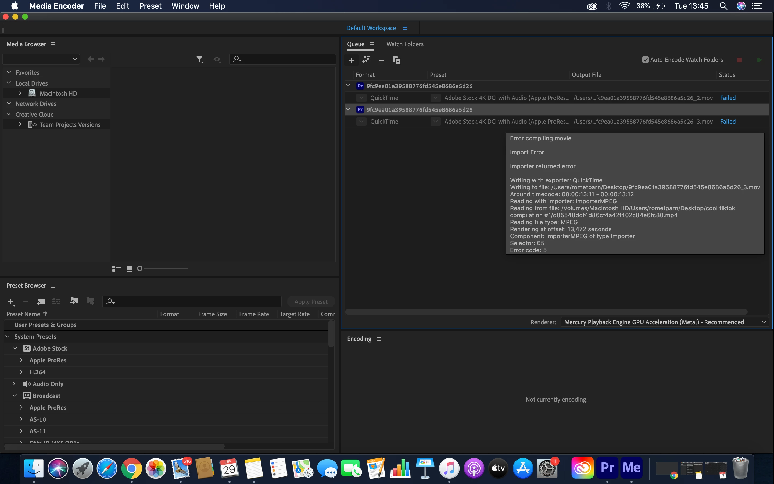Switch Media Browser to list view

[x=116, y=269]
